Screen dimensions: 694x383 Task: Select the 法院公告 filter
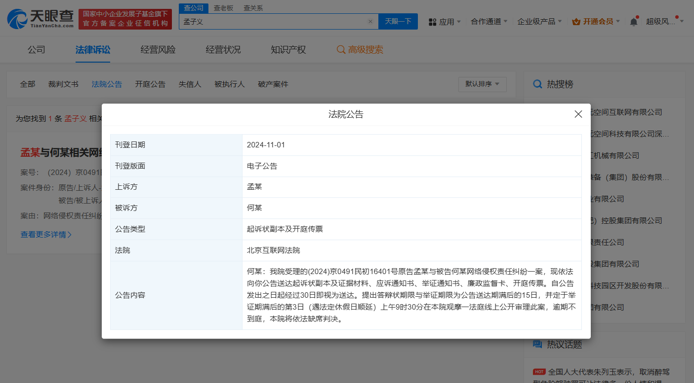coord(107,84)
